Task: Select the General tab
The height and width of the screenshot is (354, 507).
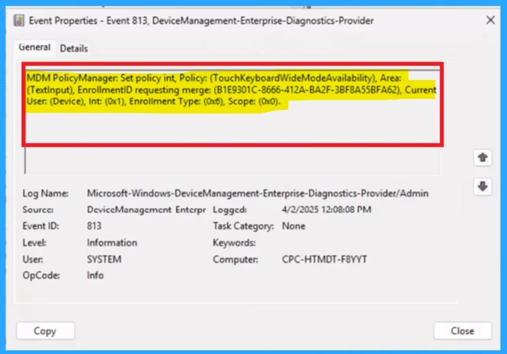Action: [x=34, y=47]
